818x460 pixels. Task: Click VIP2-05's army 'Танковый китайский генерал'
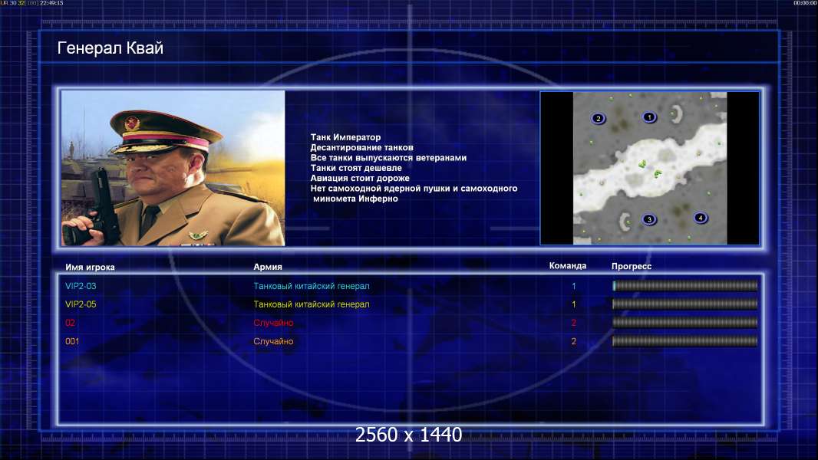pyautogui.click(x=312, y=304)
